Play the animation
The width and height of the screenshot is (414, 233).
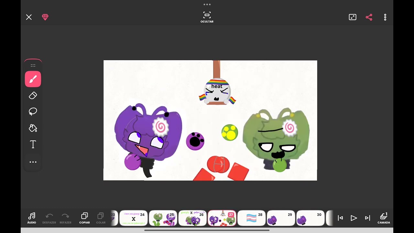[x=354, y=218]
